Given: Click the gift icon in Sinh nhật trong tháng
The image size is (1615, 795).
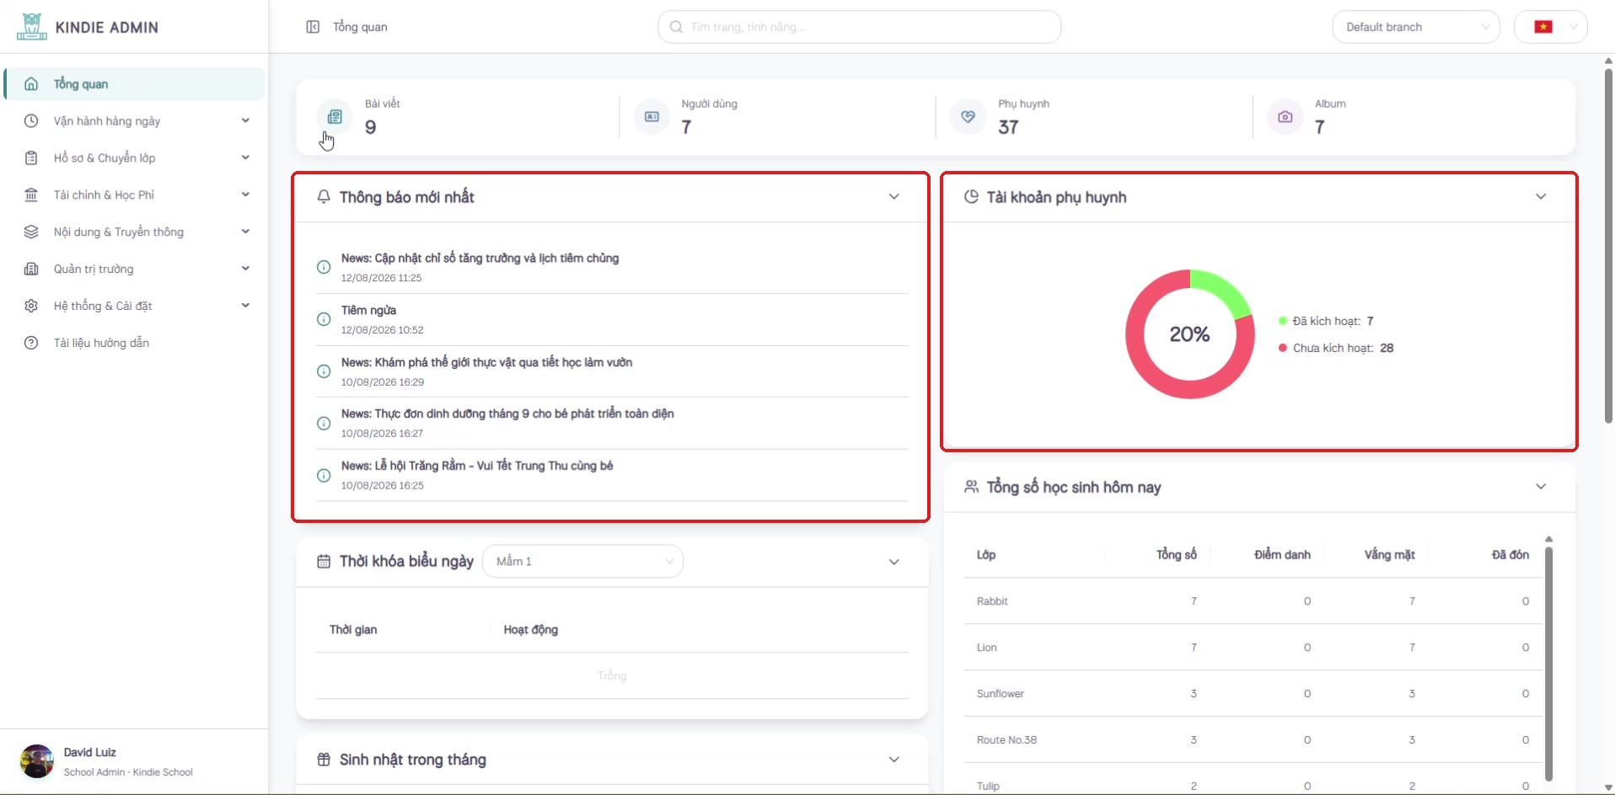Looking at the screenshot, I should tap(324, 760).
